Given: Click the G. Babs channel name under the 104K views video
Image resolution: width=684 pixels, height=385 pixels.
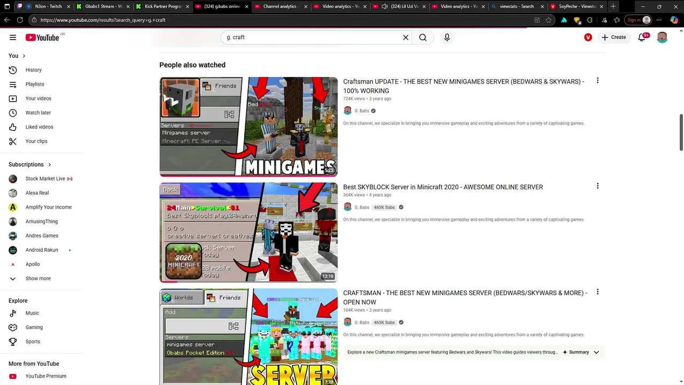Looking at the screenshot, I should pyautogui.click(x=362, y=322).
